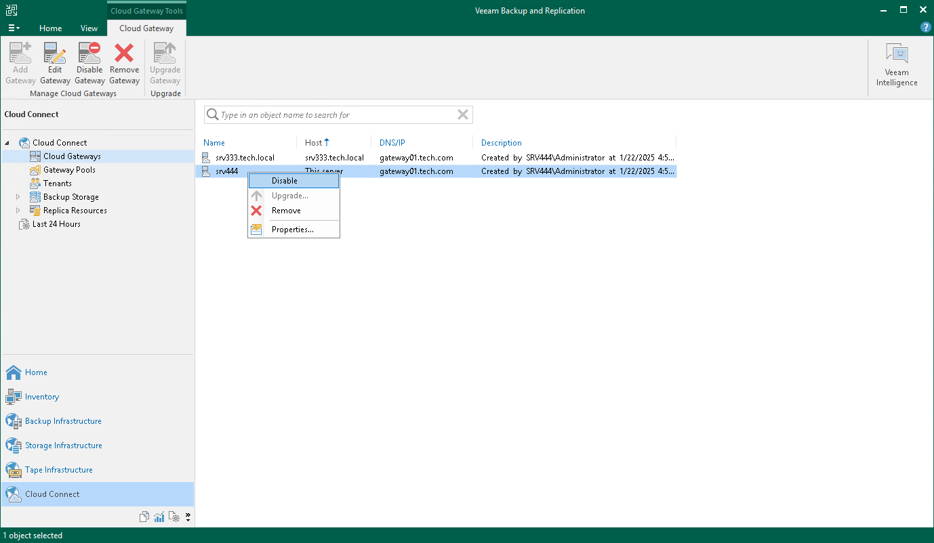Switch to the Home ribbon tab
Image resolution: width=934 pixels, height=543 pixels.
point(50,28)
